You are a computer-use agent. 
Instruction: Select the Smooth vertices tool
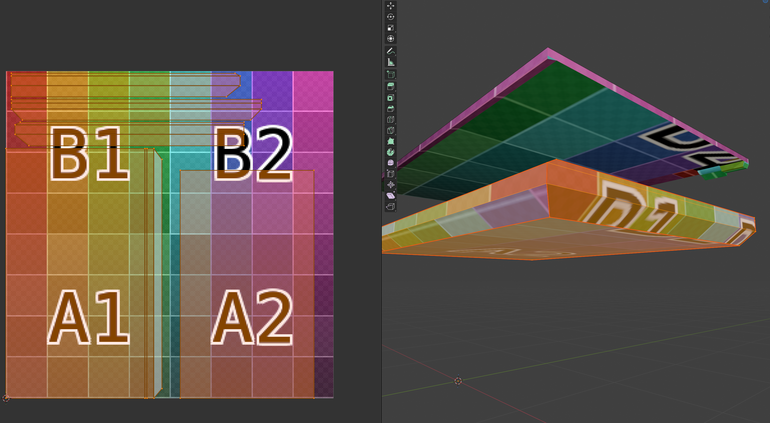coord(390,163)
